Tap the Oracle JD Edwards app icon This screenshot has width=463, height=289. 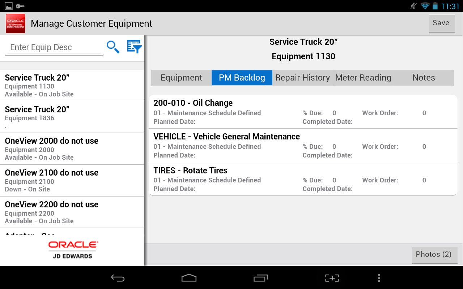[16, 23]
